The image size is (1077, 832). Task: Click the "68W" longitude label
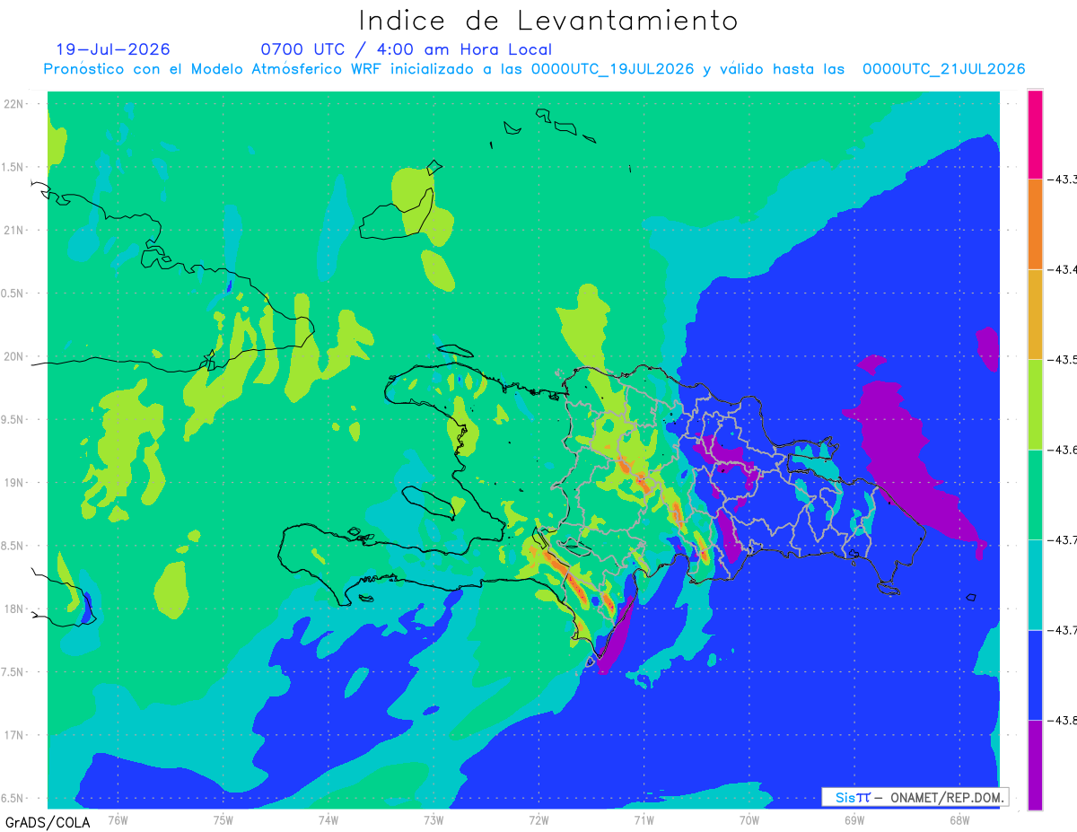click(x=959, y=819)
